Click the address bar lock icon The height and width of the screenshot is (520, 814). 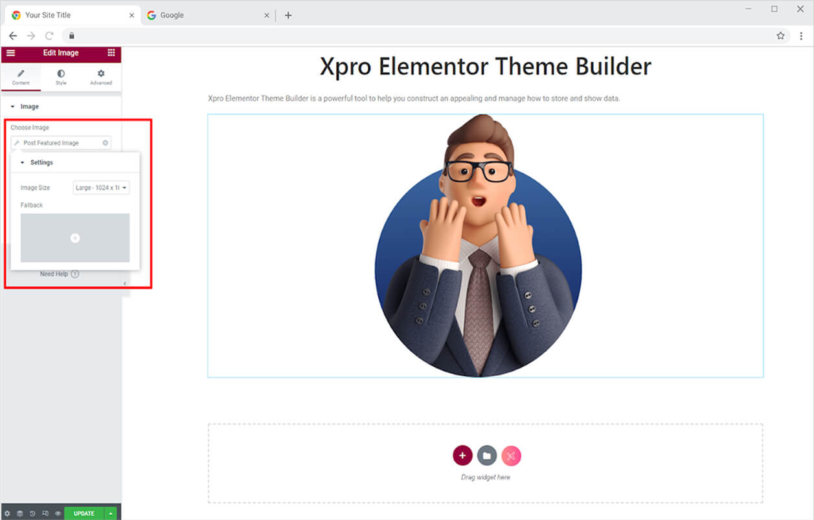click(x=72, y=36)
